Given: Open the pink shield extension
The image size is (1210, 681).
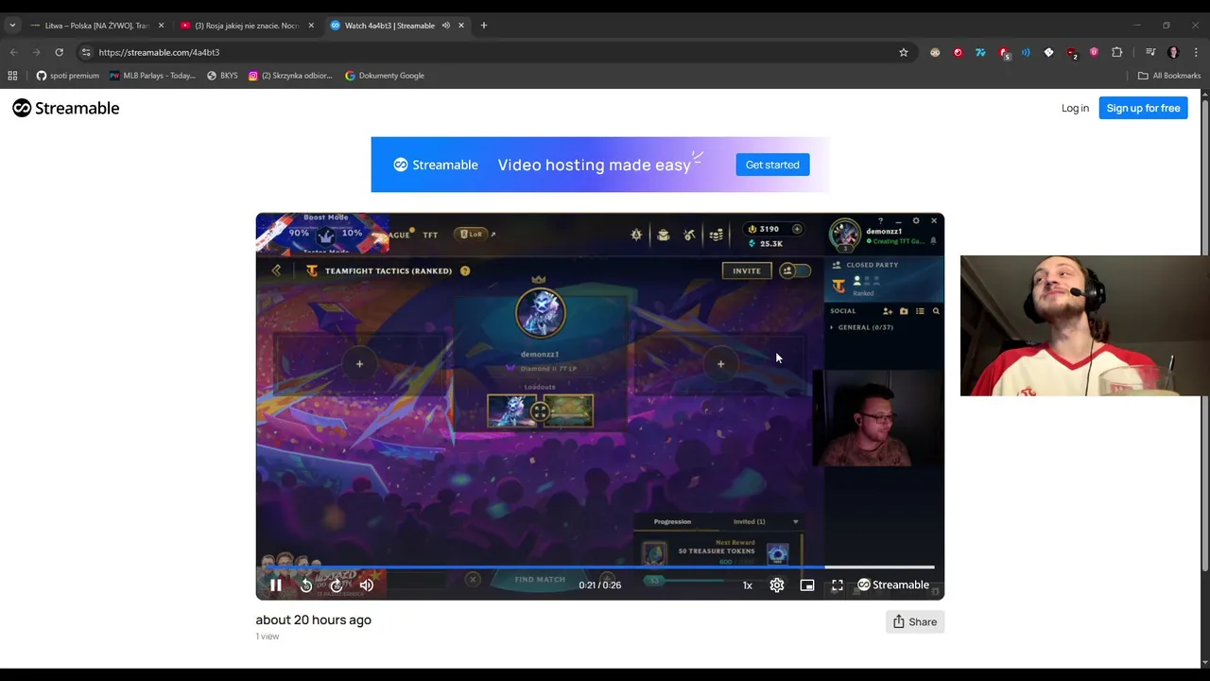Looking at the screenshot, I should [1094, 52].
